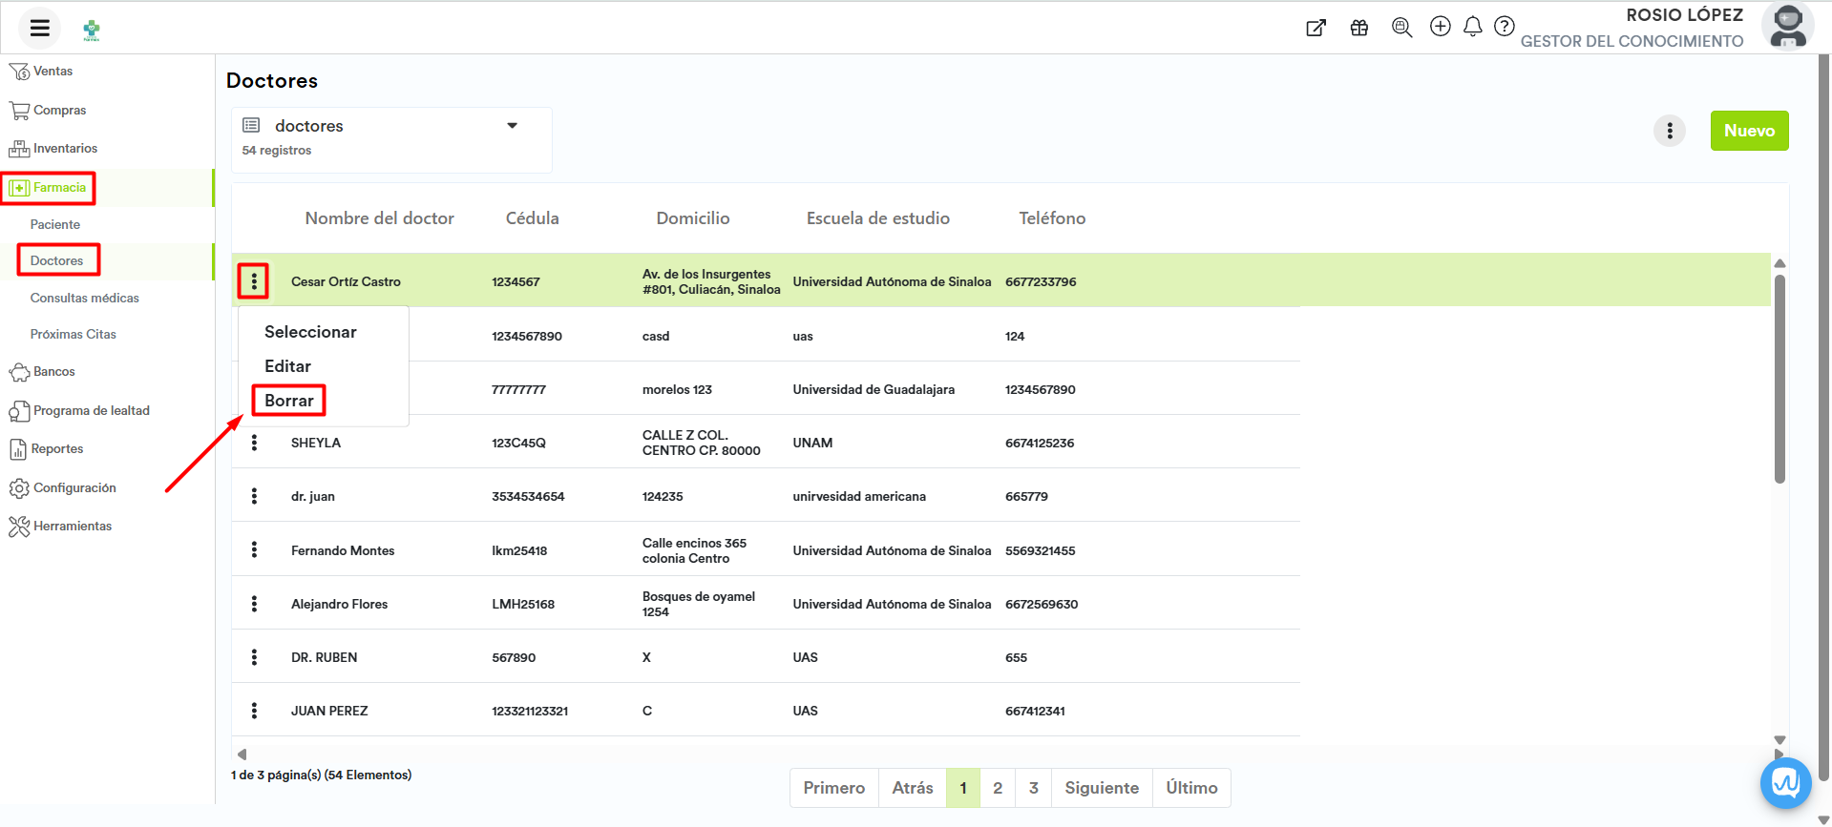Select Seleccionar from the context menu

310,332
